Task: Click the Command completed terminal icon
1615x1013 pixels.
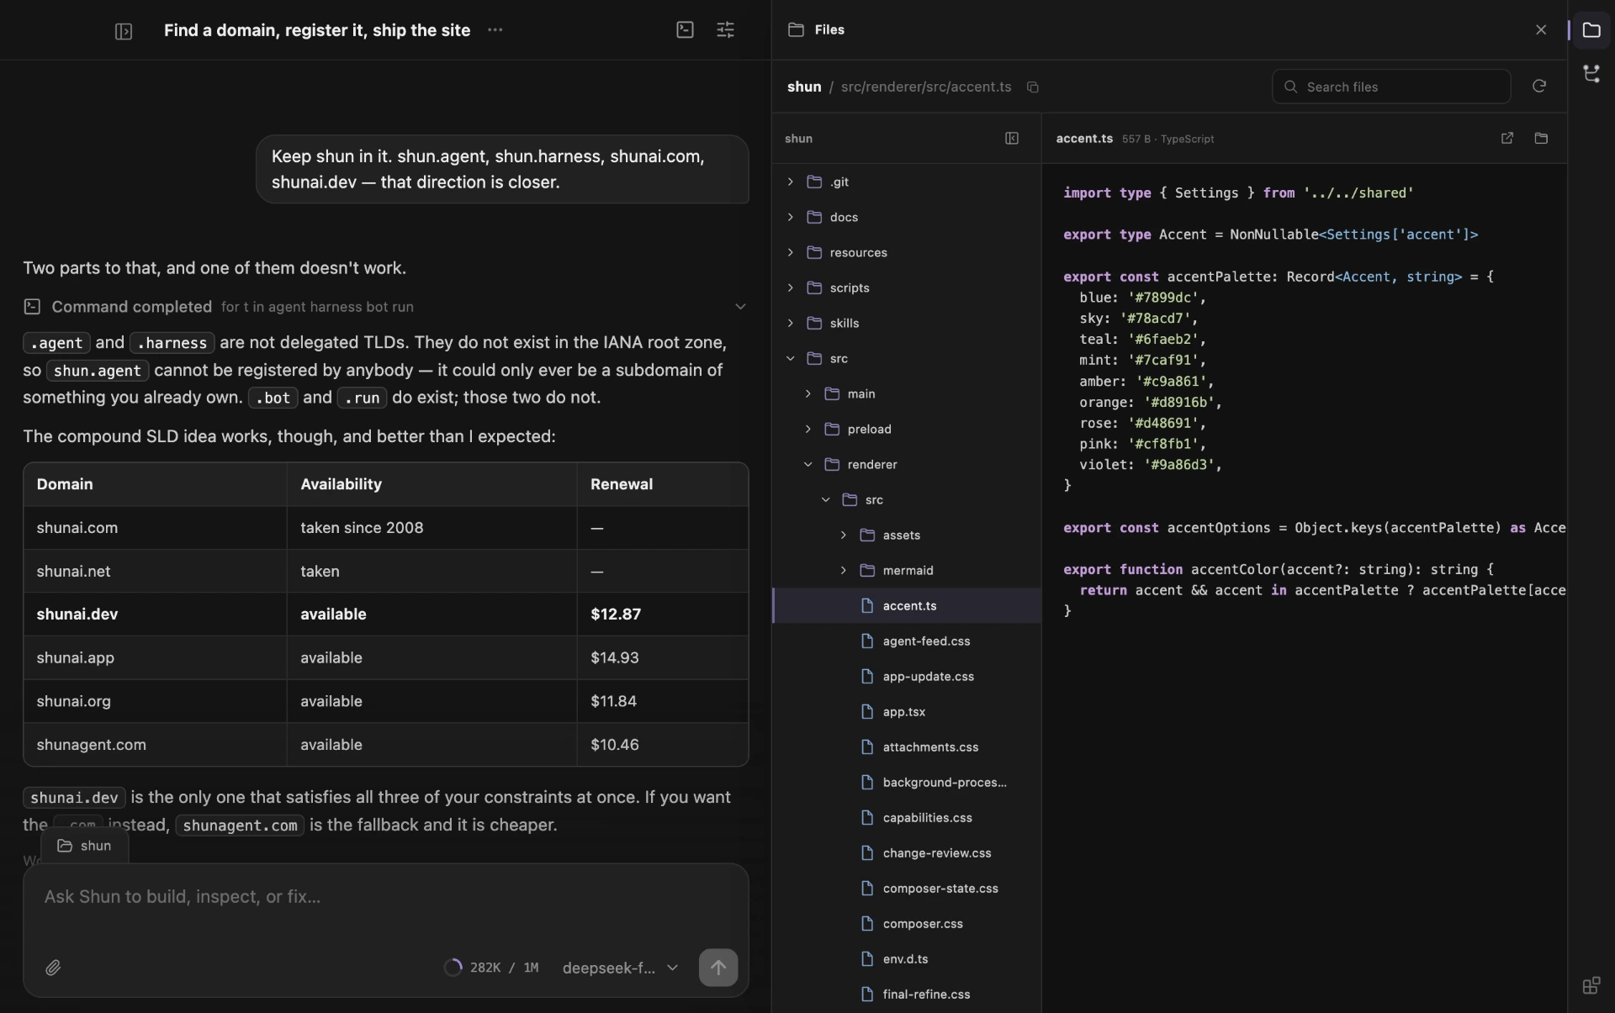Action: pos(32,307)
